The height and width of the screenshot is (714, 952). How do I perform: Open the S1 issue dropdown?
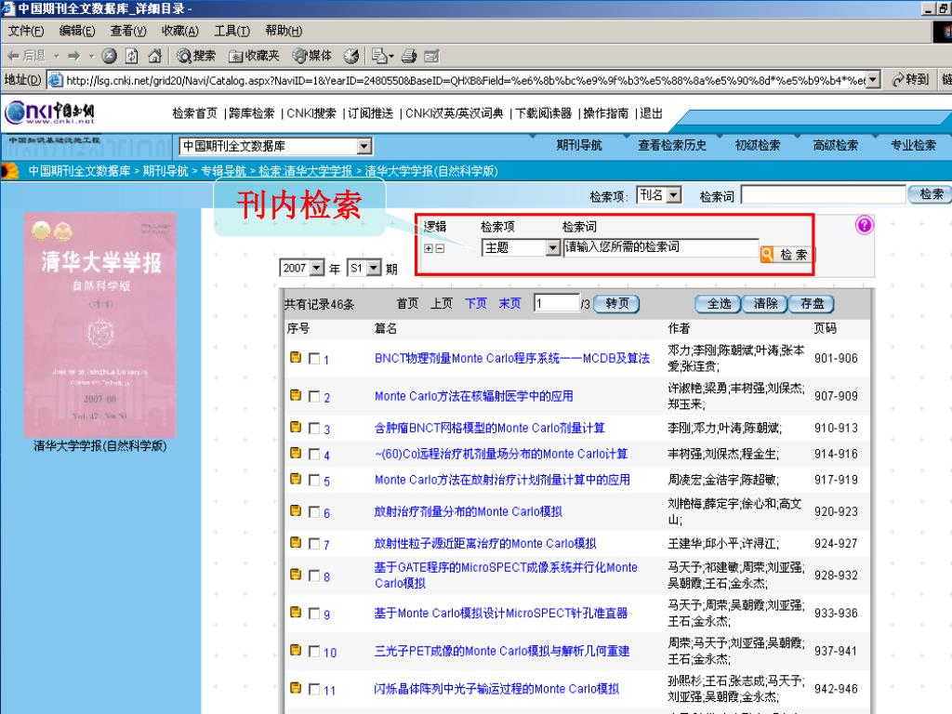point(374,268)
